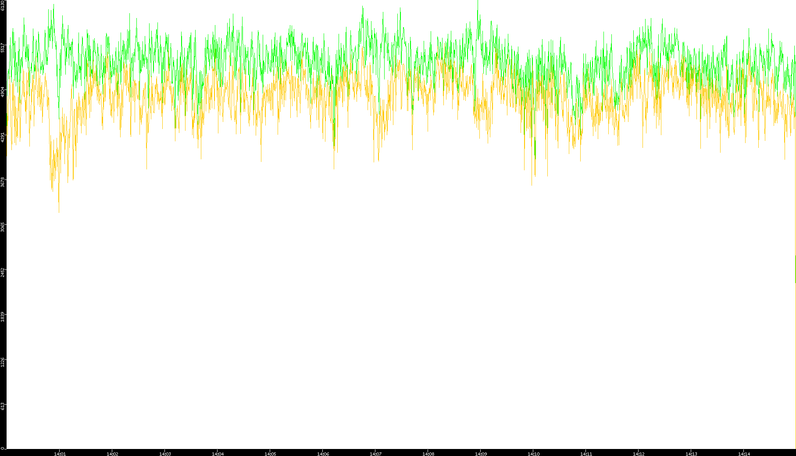Pick the 14:14 marker on the time axis
796x456 pixels.
(744, 454)
